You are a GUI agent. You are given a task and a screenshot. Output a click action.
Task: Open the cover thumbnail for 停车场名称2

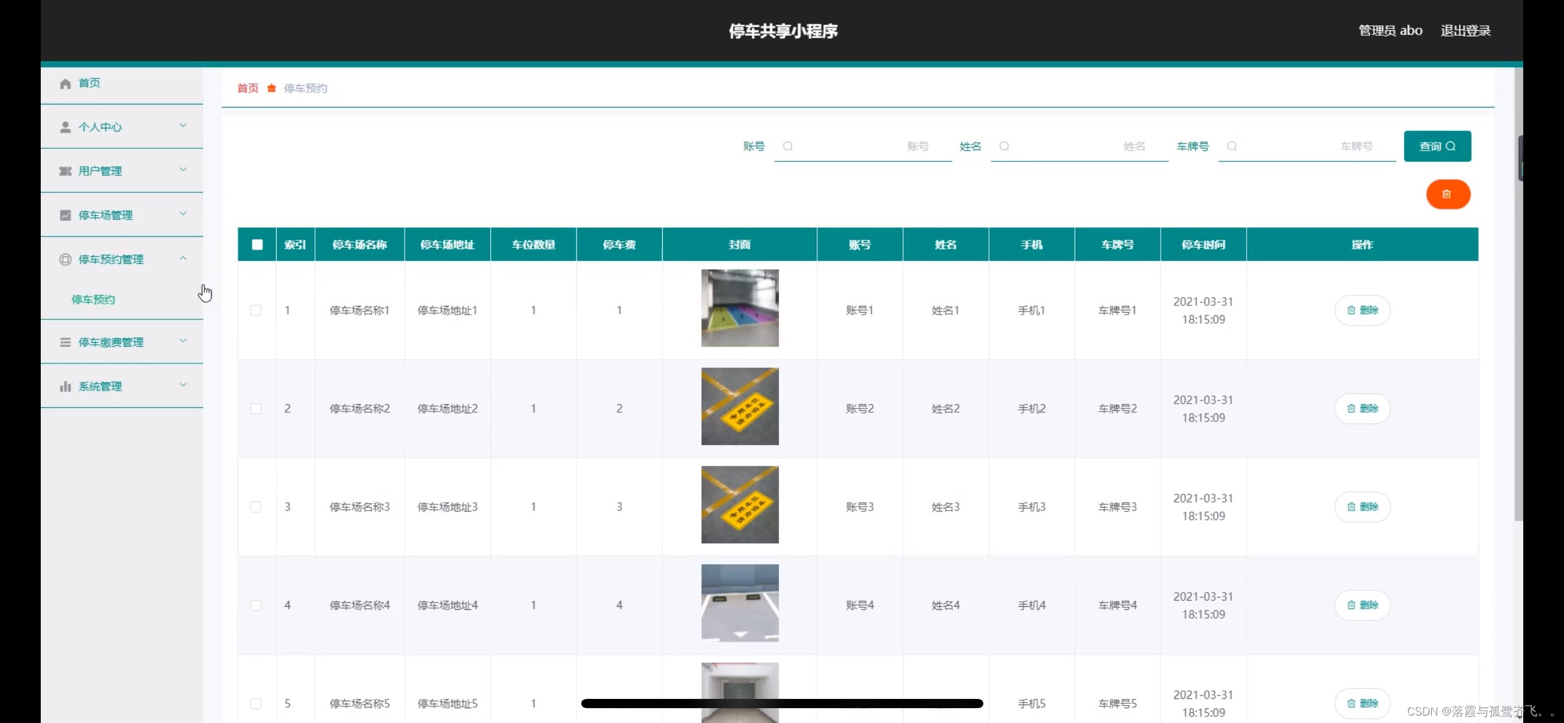coord(740,406)
